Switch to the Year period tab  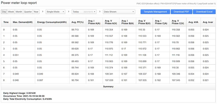[x=36, y=12]
